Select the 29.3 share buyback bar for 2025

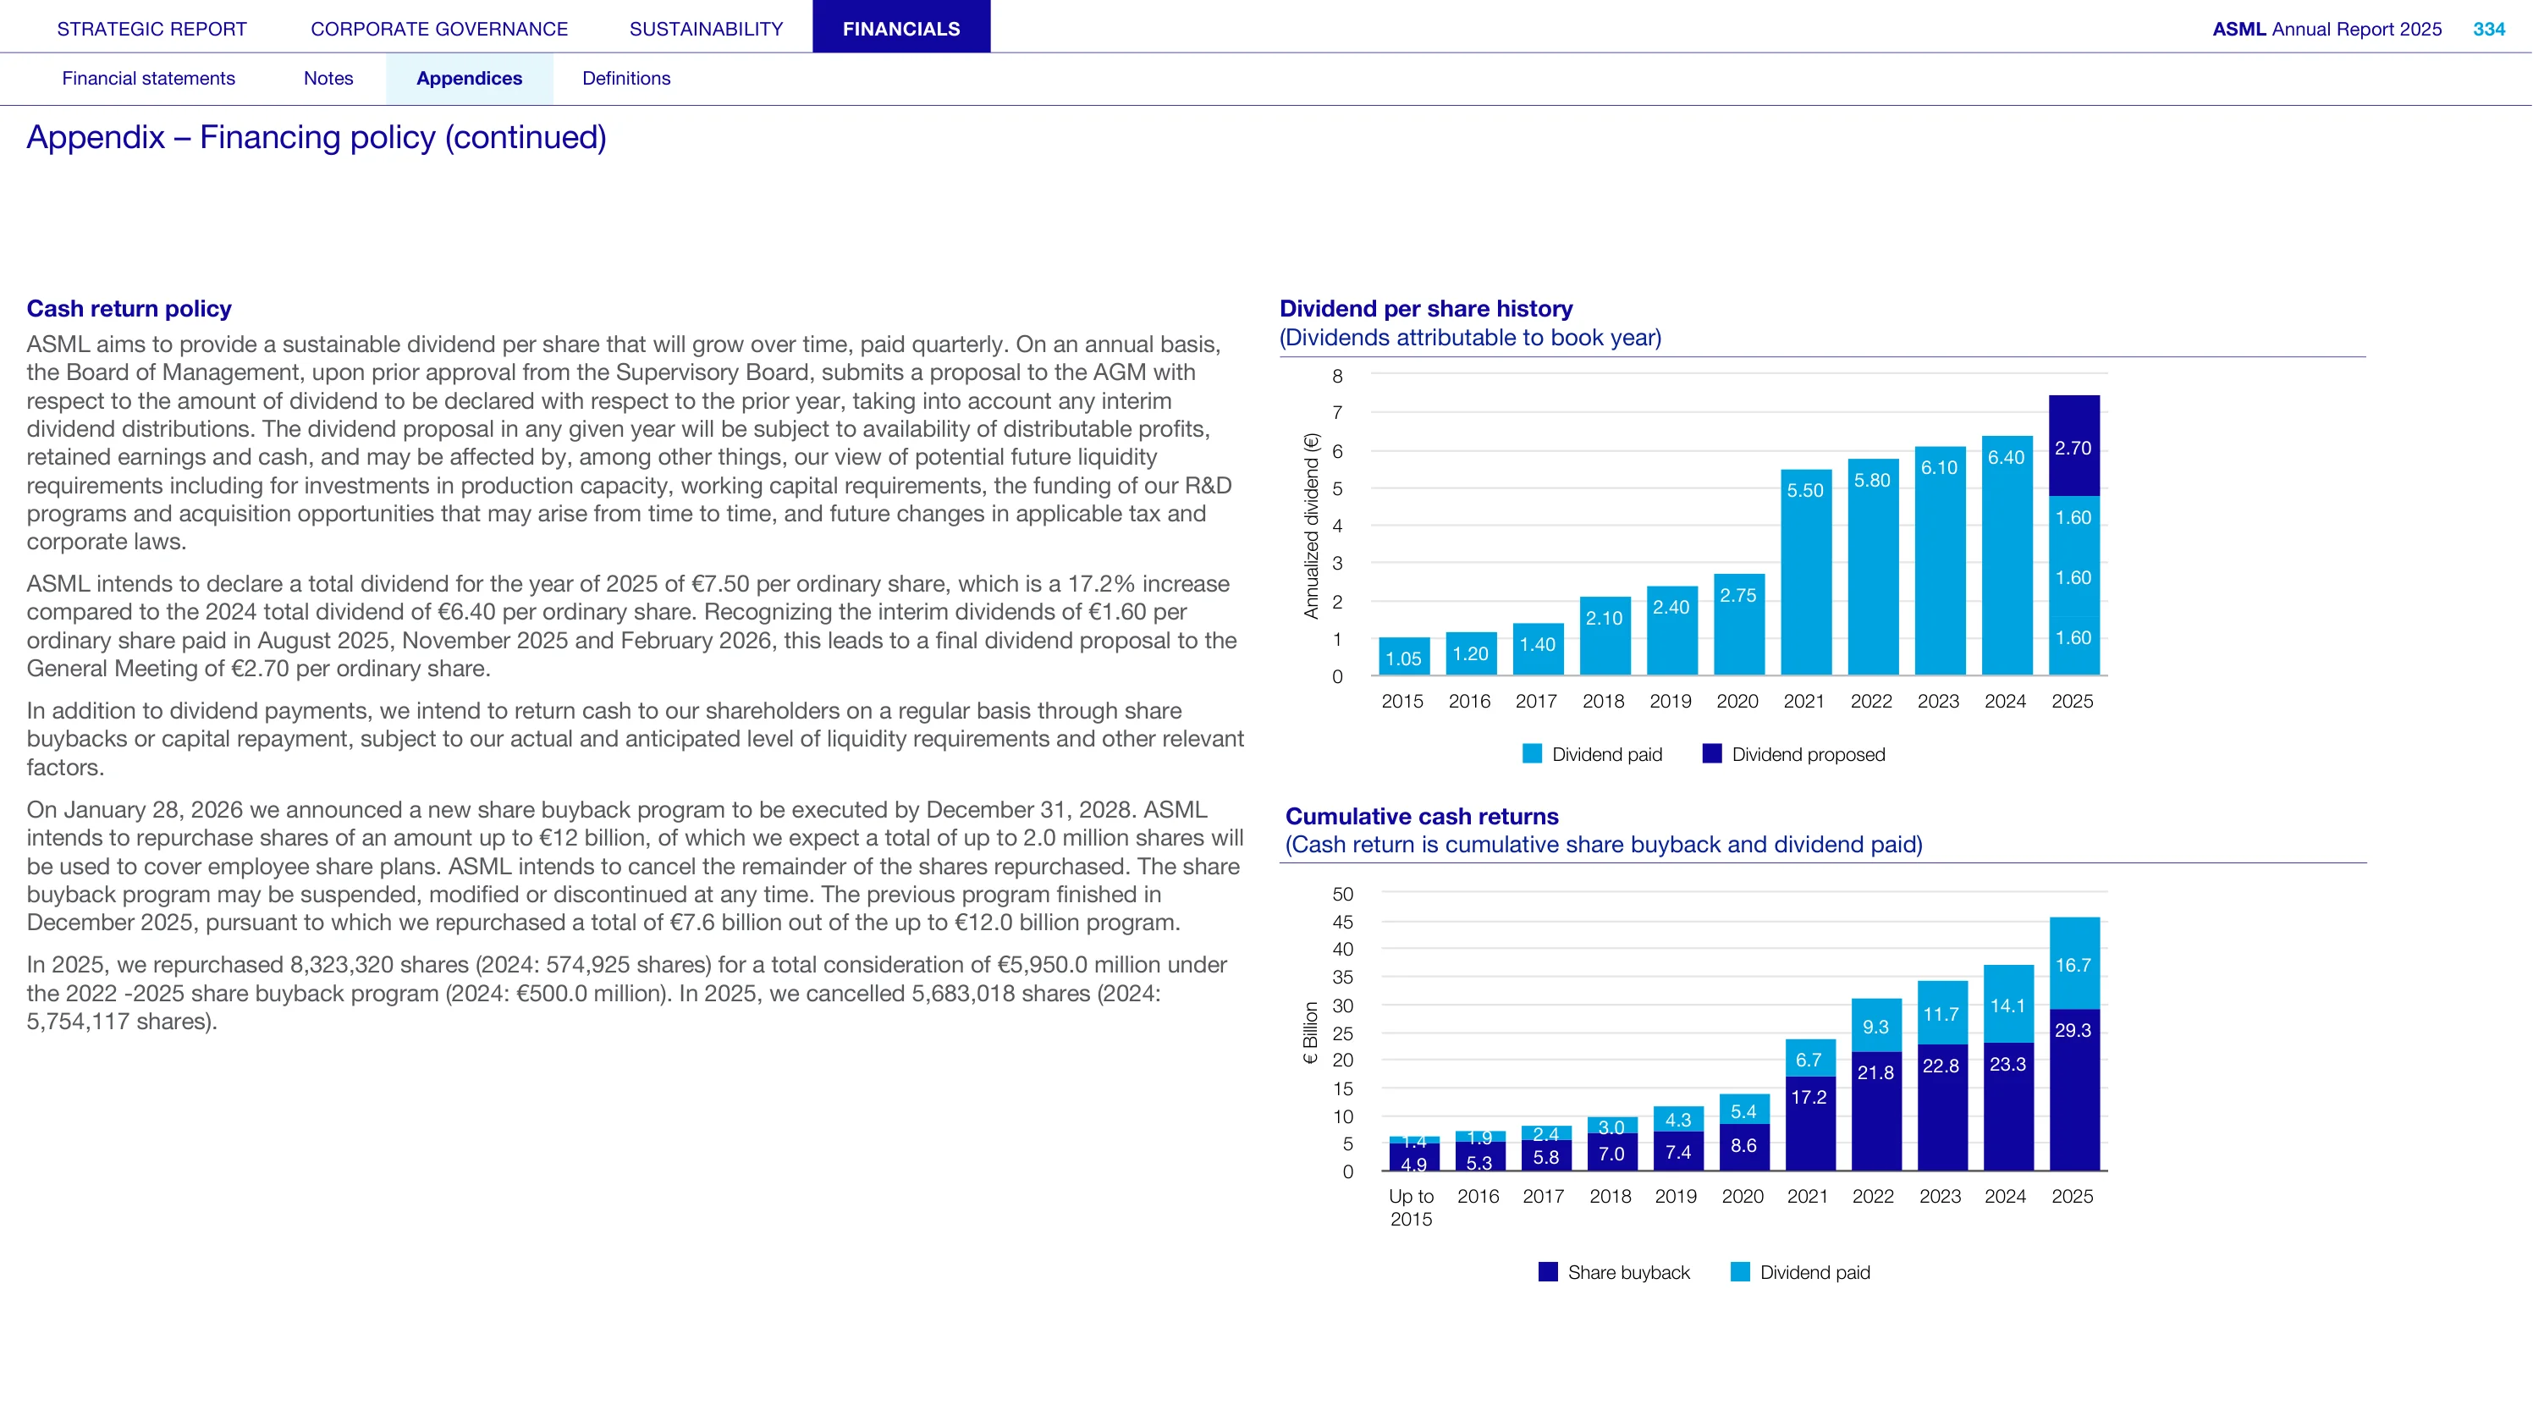point(2073,1089)
